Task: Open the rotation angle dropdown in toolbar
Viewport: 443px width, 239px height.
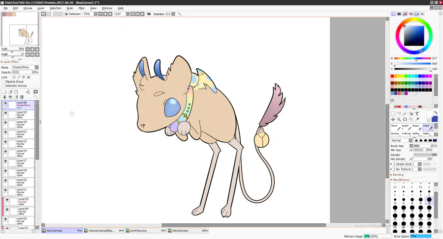Action: coord(127,14)
